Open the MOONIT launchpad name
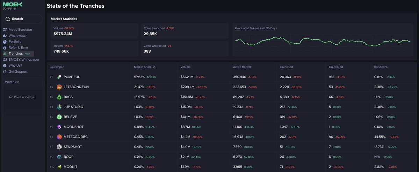This screenshot has height=172, width=419. tap(71, 167)
